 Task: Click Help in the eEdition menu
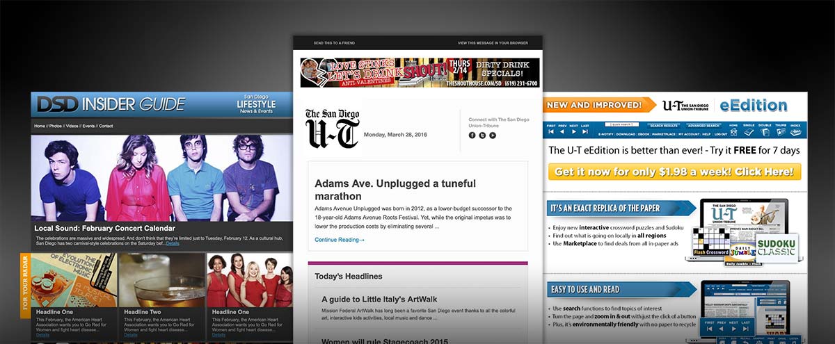pos(706,134)
